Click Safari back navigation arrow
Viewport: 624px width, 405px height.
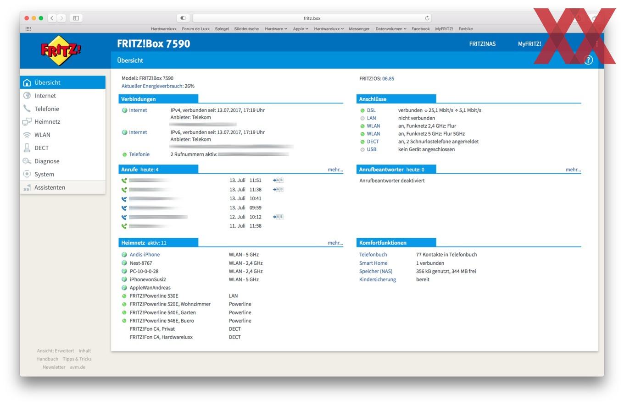coord(52,18)
